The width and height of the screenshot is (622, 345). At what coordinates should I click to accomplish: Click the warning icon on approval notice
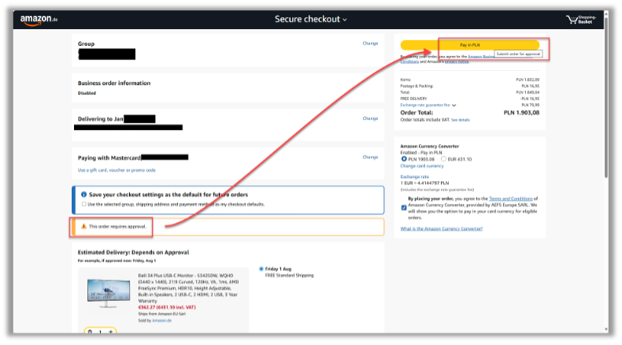pyautogui.click(x=83, y=226)
